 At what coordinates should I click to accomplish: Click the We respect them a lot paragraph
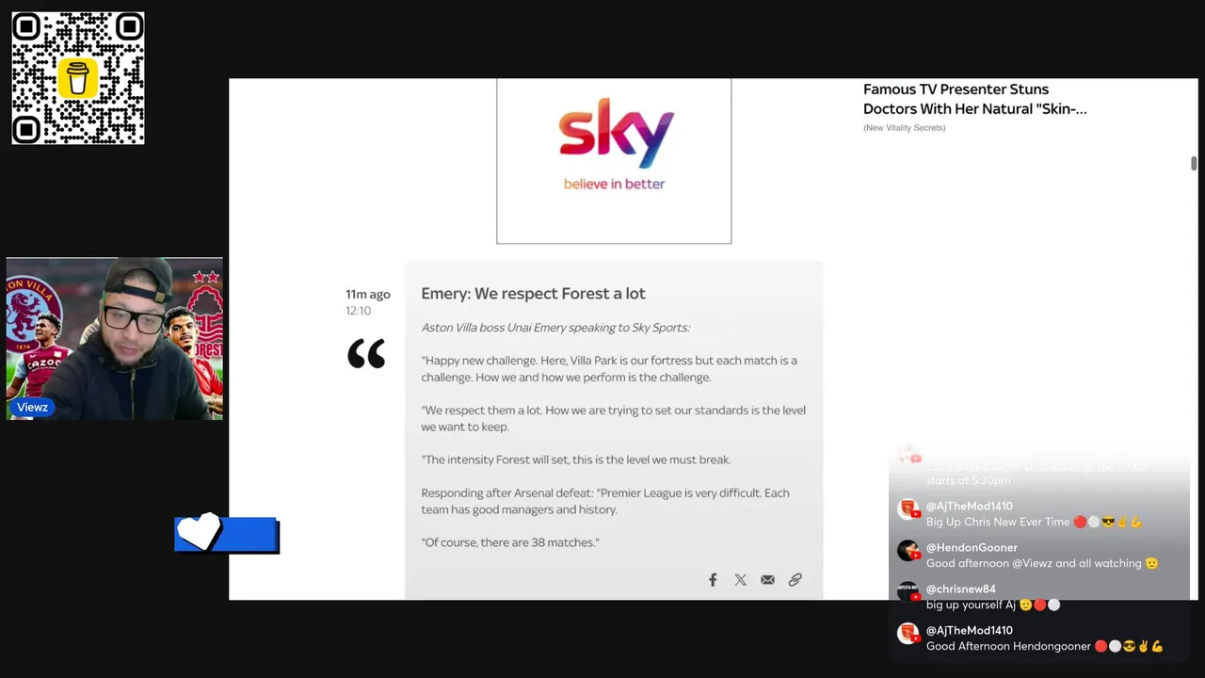coord(613,418)
